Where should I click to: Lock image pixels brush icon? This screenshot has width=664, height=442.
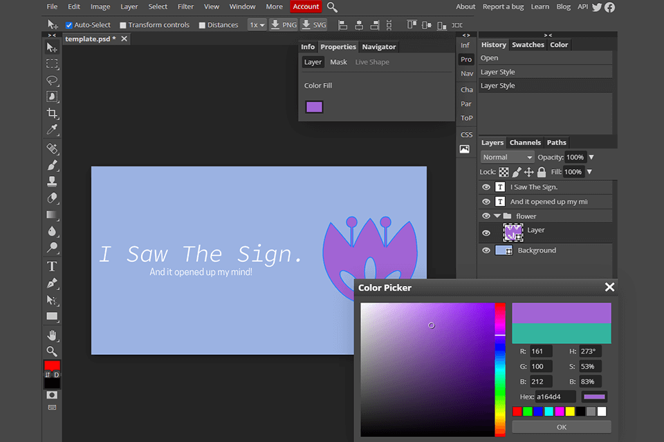(517, 172)
